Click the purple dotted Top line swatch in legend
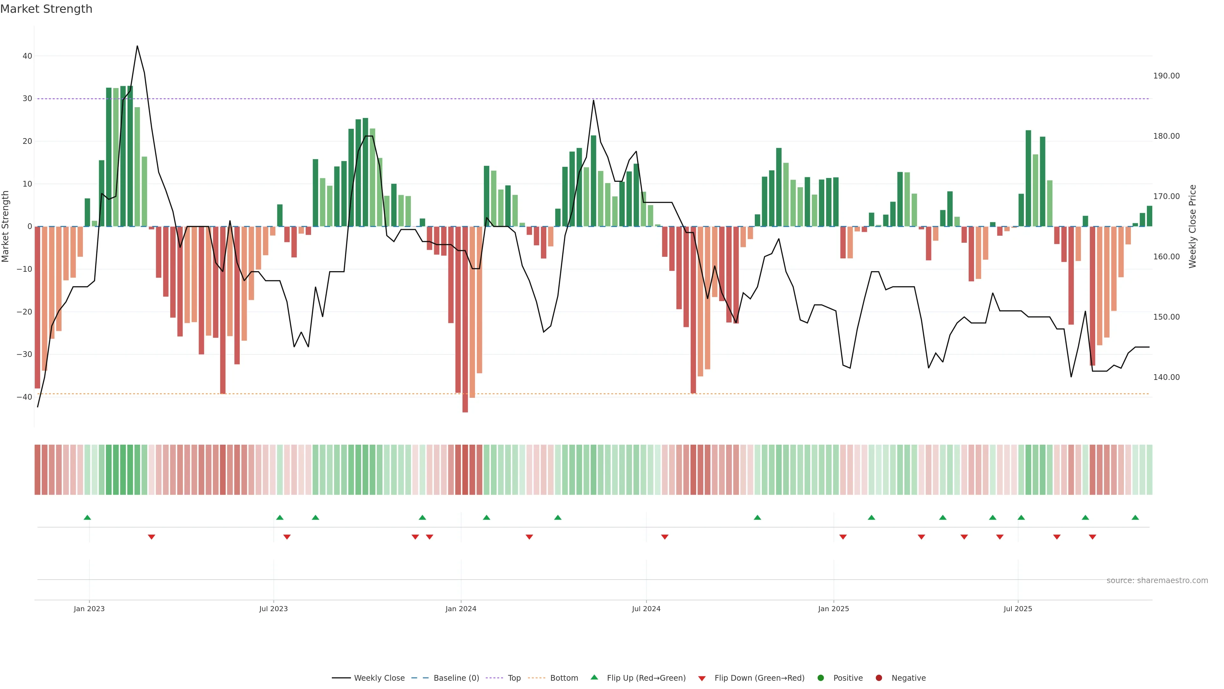This screenshot has height=689, width=1224. (x=494, y=678)
